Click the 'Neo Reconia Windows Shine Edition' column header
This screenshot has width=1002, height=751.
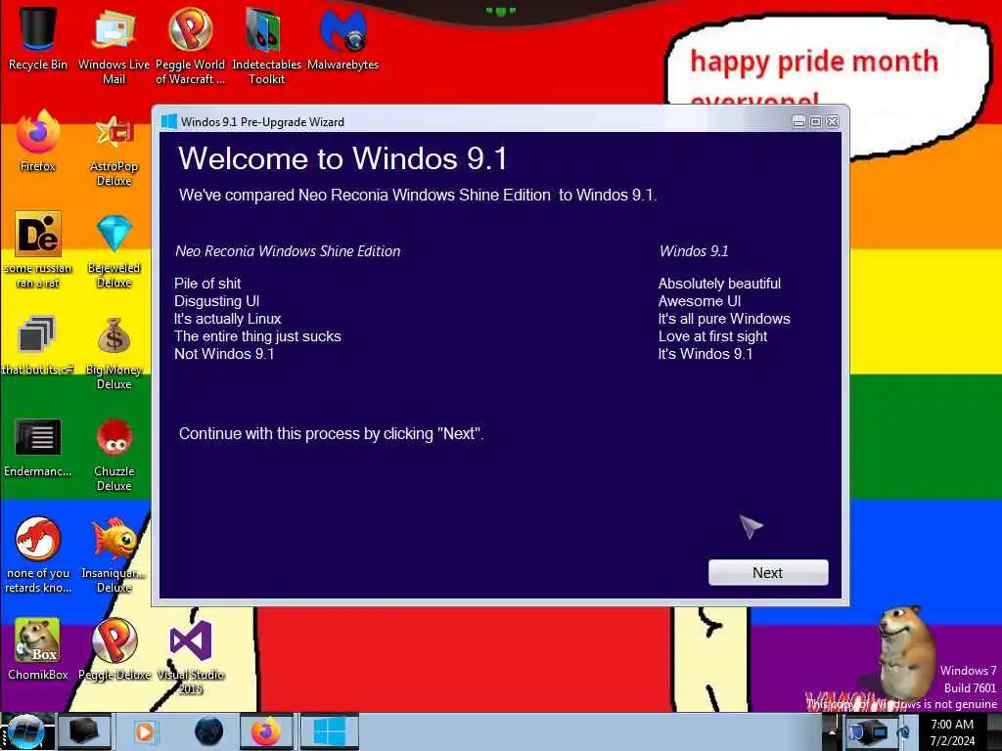pos(288,251)
